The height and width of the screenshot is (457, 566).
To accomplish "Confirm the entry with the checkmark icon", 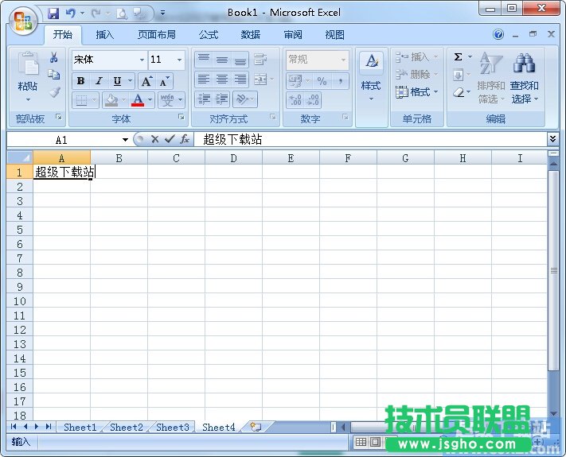I will pos(169,139).
